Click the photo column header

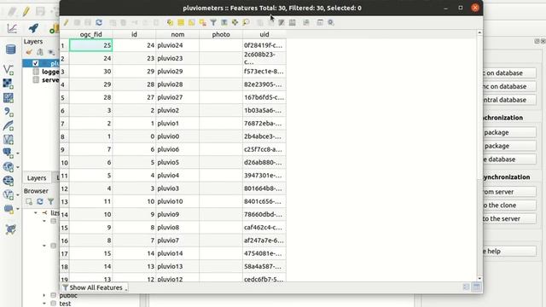tap(221, 34)
